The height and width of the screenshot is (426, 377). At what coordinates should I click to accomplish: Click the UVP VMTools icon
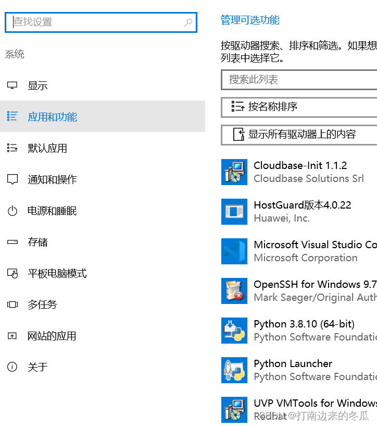pos(234,410)
